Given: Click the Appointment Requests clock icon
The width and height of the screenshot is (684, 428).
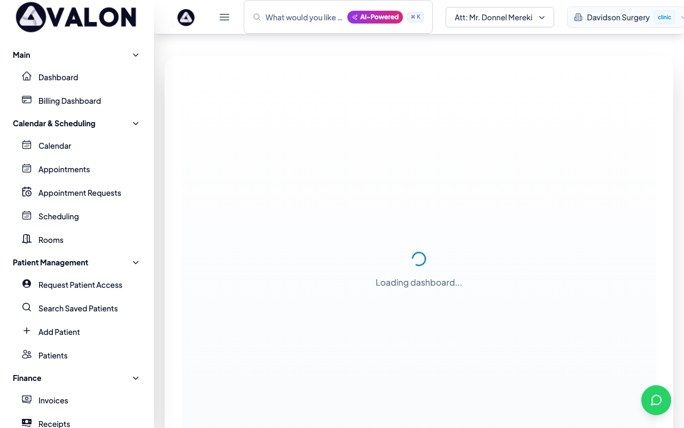Looking at the screenshot, I should pyautogui.click(x=26, y=192).
